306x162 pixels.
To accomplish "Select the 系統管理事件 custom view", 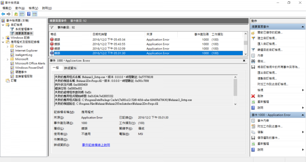I will tap(24, 29).
